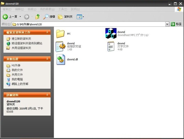The image size is (184, 139).
Task: Click the window title folder icon
Action: (2, 3)
